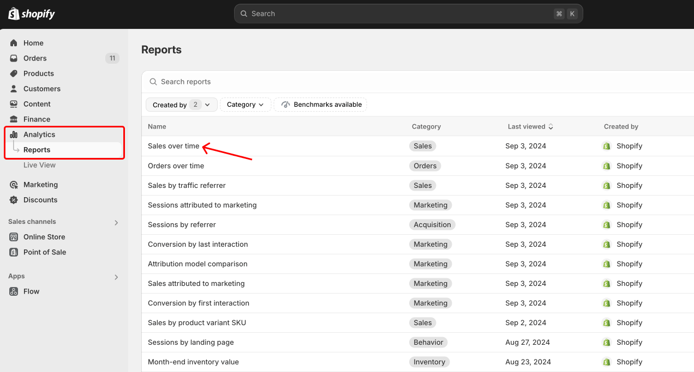Click the Customers person icon
Screen dimensions: 694x372
(14, 89)
